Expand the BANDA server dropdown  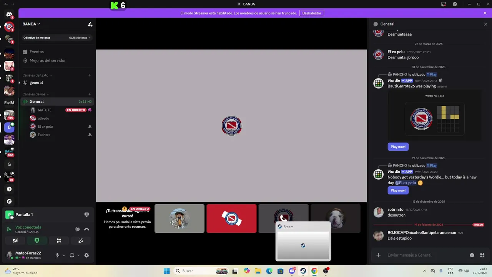[31, 24]
